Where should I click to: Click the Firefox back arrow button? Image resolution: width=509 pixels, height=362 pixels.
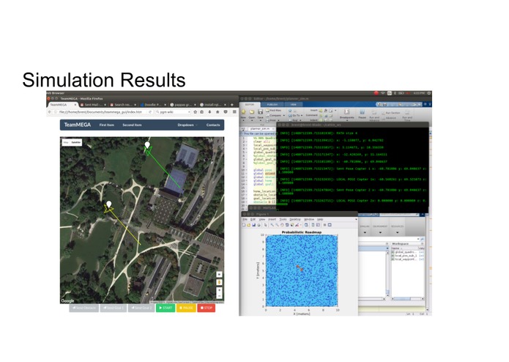pos(50,112)
